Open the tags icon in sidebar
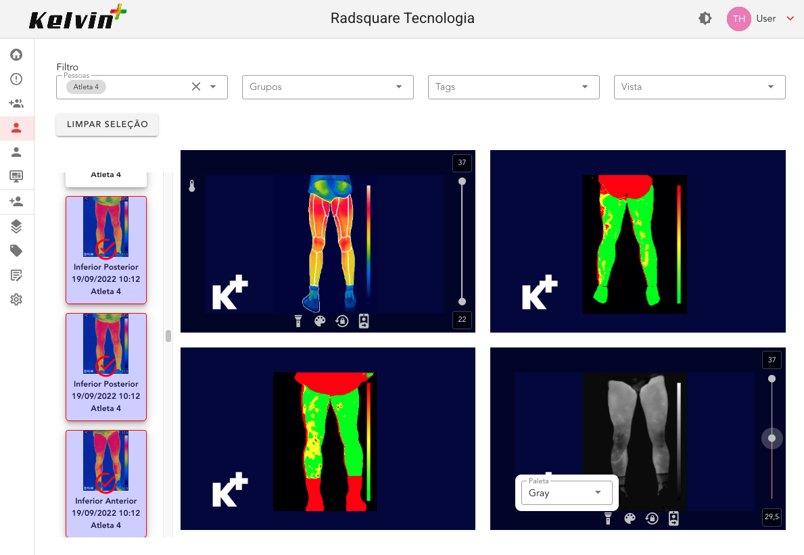 16,251
